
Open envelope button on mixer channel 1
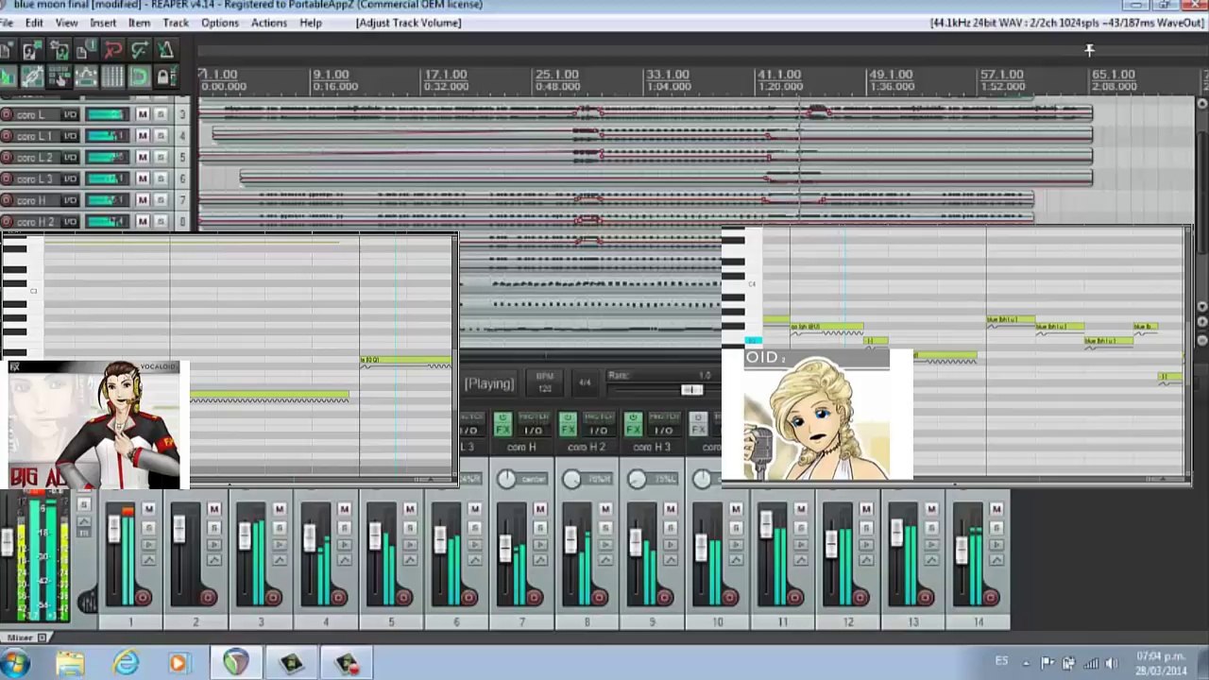point(148,560)
